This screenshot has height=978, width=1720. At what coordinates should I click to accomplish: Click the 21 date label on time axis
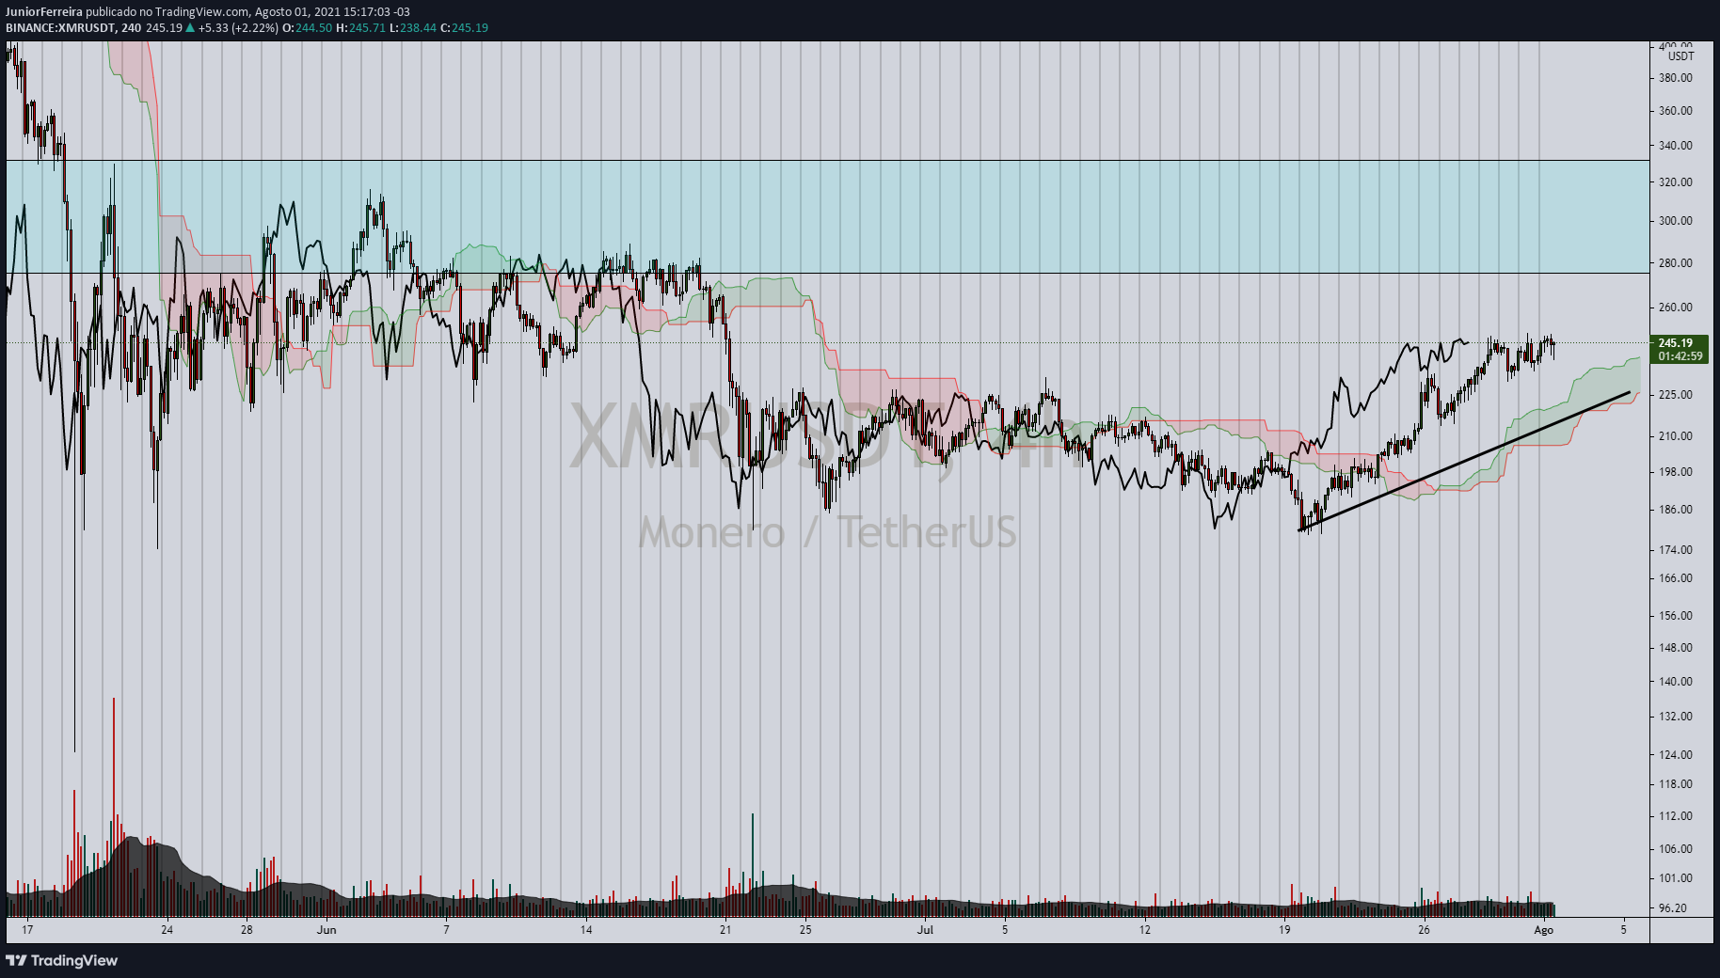725,930
